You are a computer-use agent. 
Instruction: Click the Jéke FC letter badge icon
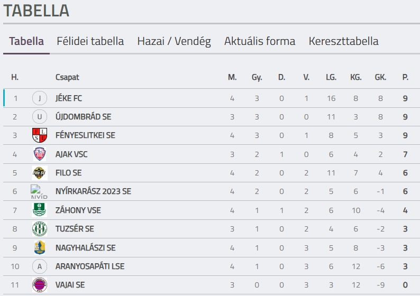click(x=39, y=98)
